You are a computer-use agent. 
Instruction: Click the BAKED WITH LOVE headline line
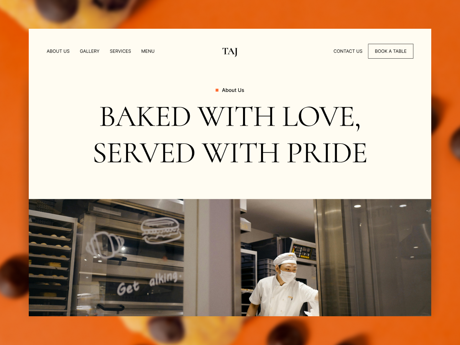pyautogui.click(x=230, y=117)
